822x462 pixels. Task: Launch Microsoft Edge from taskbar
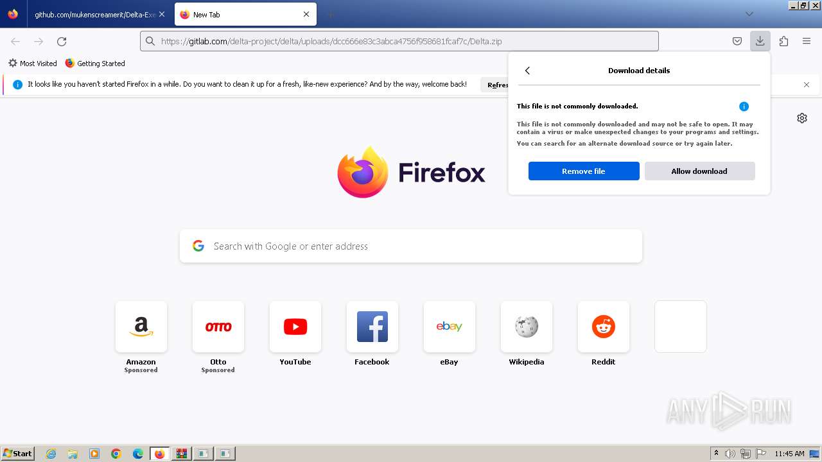click(x=138, y=454)
